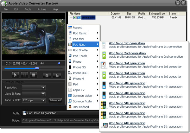Click the video seek bar handle

pyautogui.click(x=37, y=68)
